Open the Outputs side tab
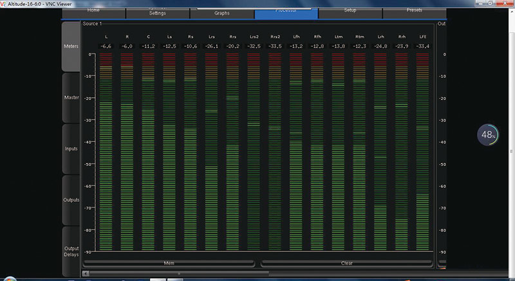 pyautogui.click(x=71, y=200)
